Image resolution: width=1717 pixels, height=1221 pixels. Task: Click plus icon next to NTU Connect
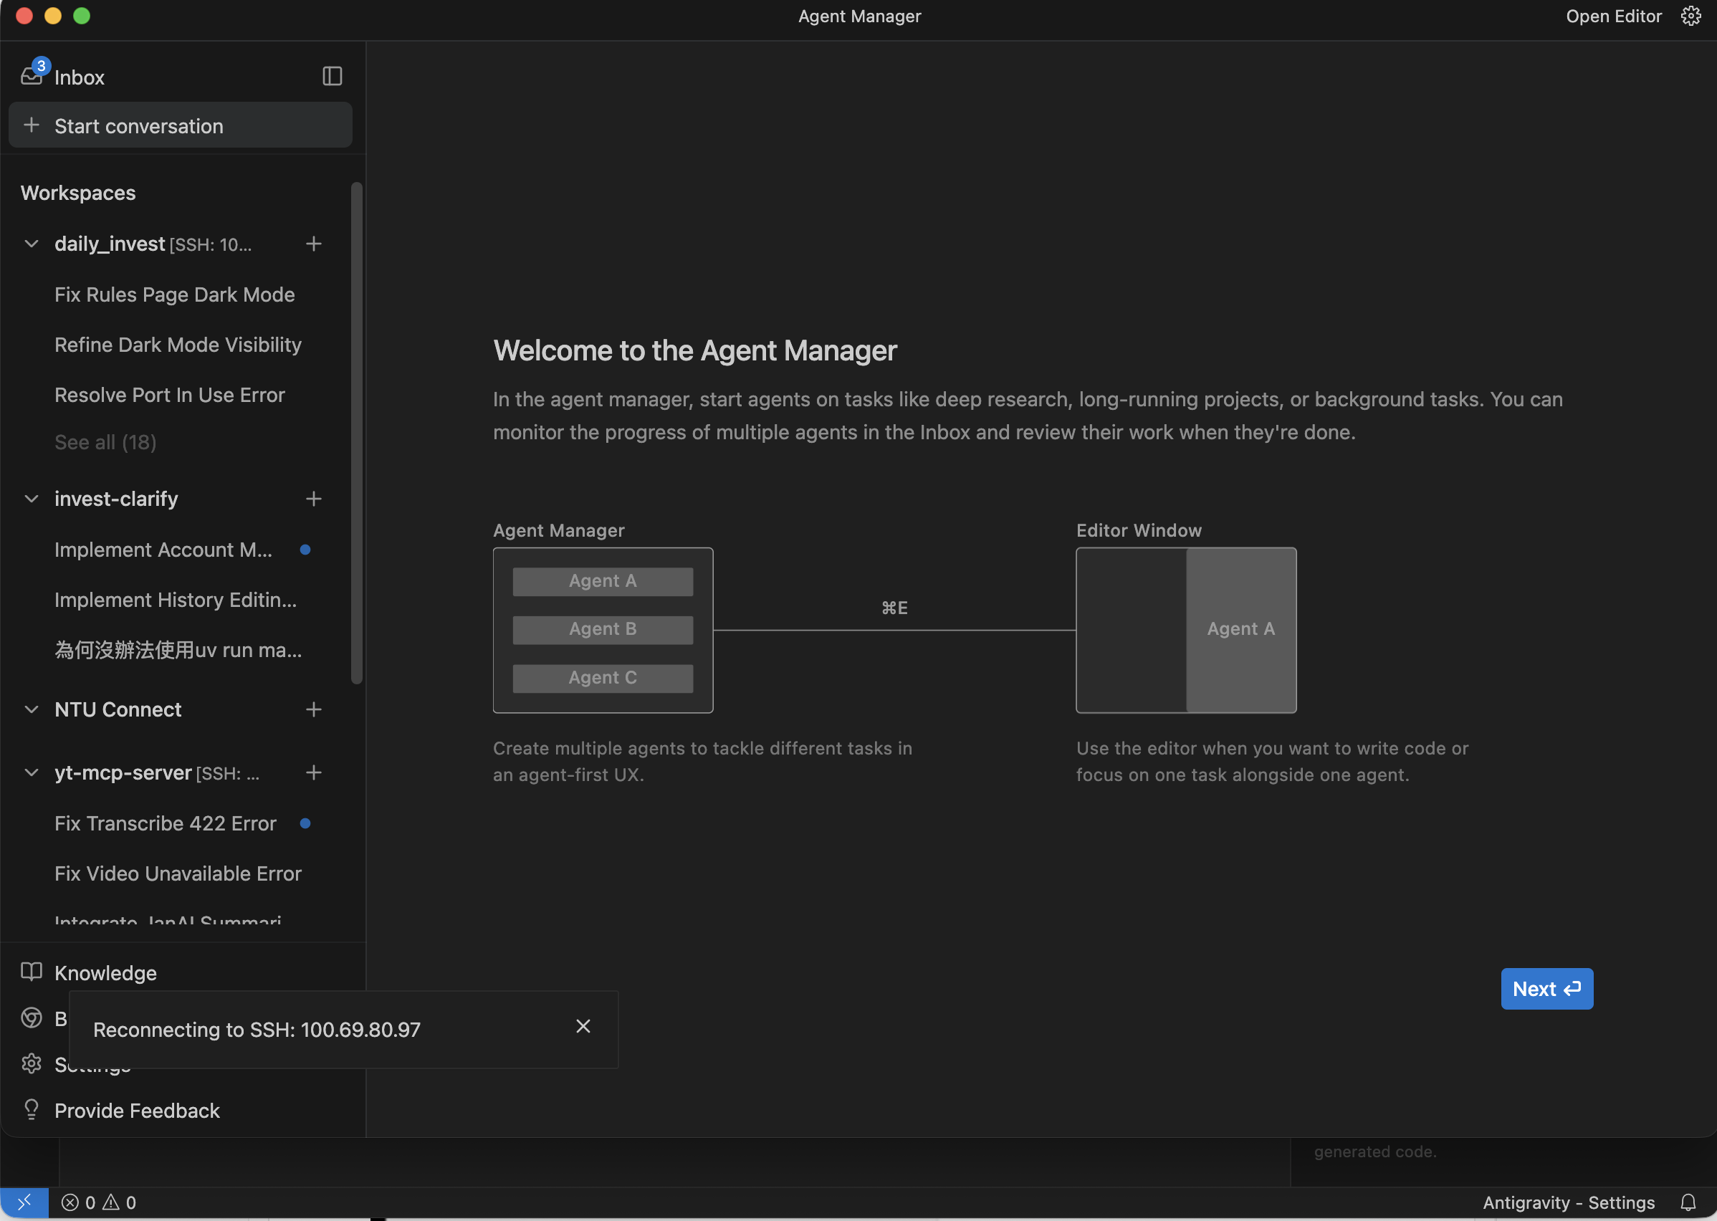pyautogui.click(x=313, y=709)
